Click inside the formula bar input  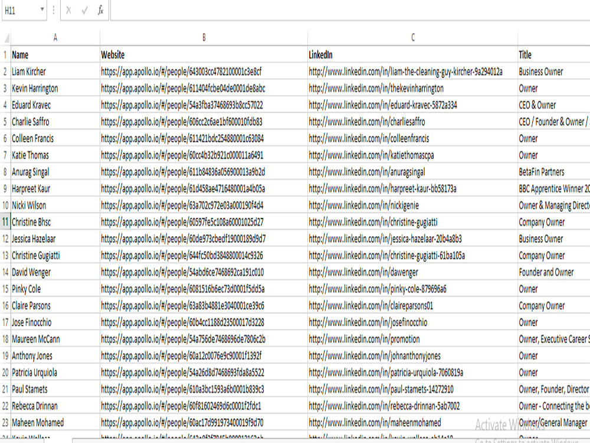(x=350, y=10)
